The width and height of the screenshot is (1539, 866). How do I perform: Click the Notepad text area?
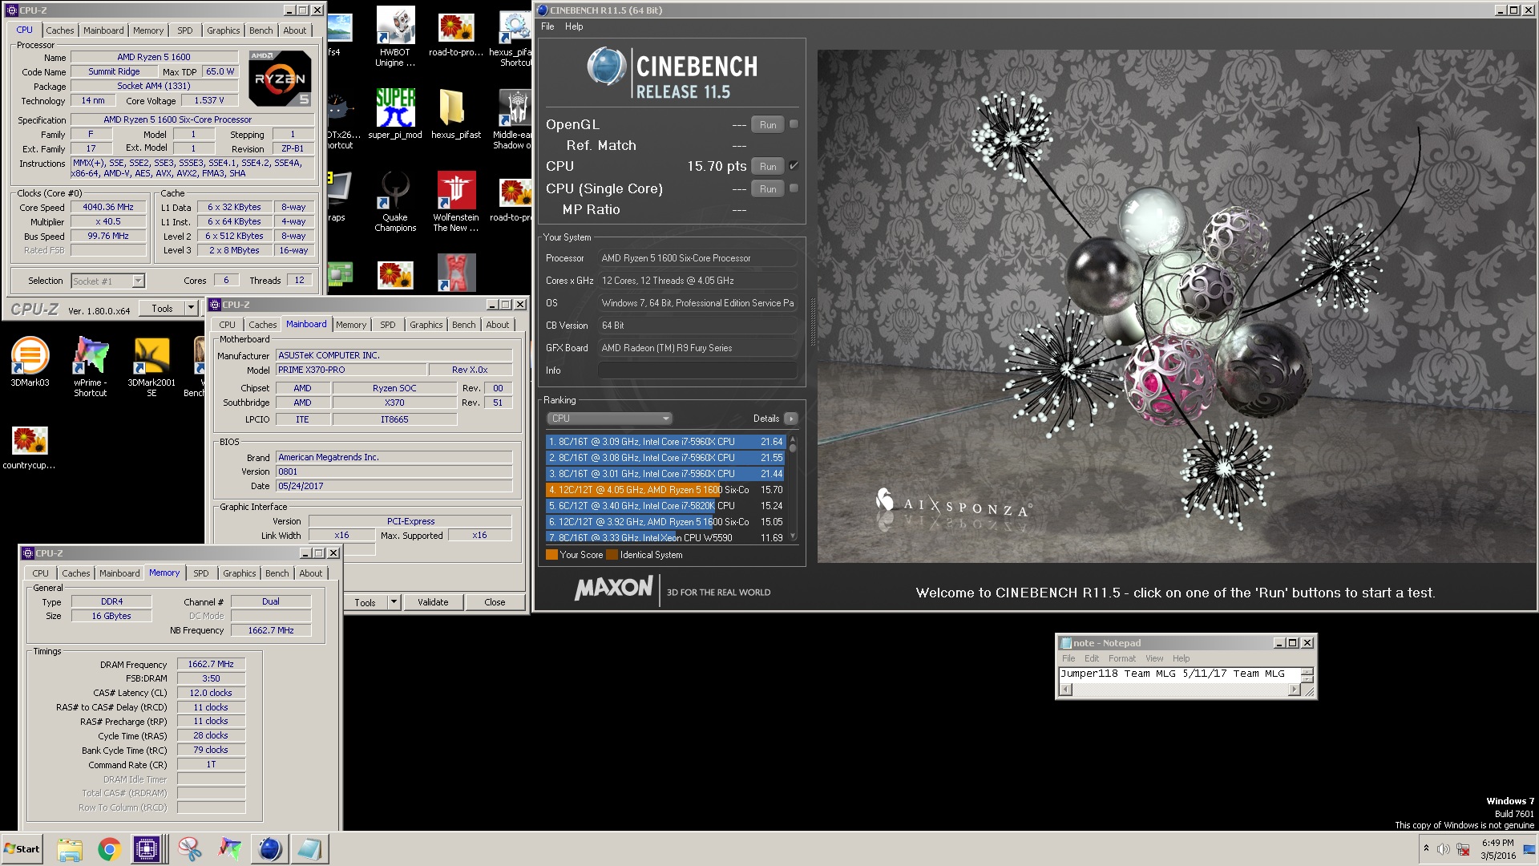1179,674
